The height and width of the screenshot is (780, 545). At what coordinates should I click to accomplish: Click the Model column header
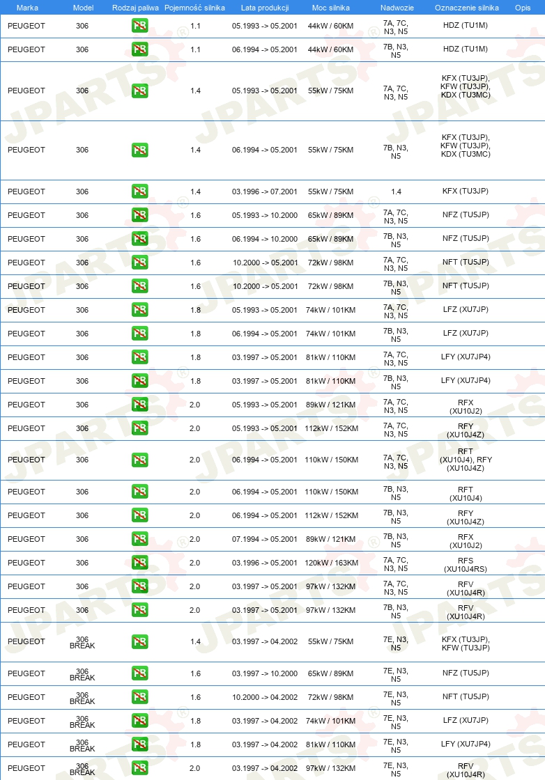83,8
